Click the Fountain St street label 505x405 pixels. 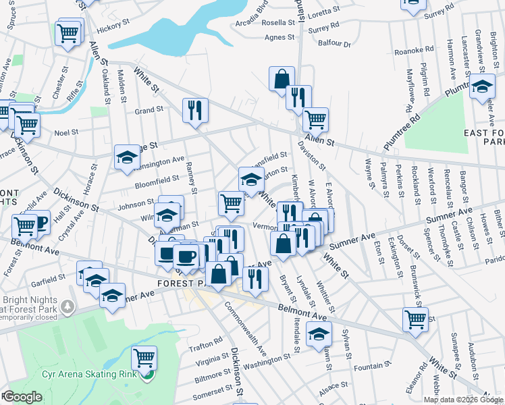[373, 366]
